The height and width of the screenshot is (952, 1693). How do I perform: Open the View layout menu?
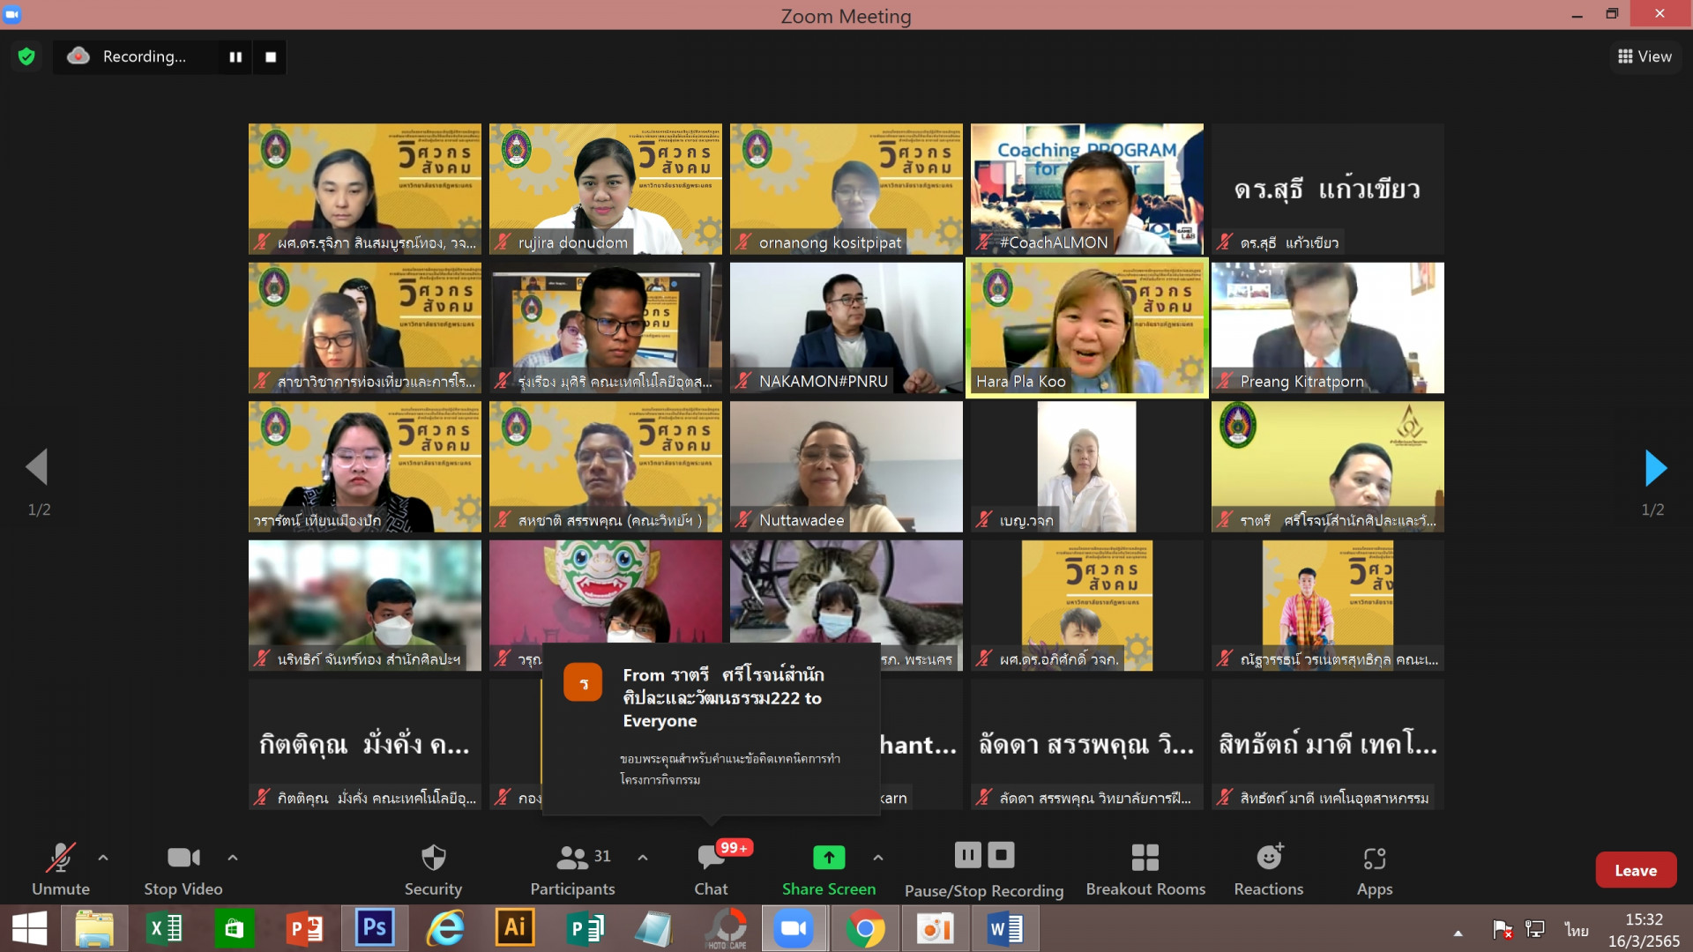coord(1645,56)
